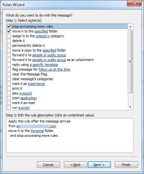Click the Next > button
Viewport: 144px width, 174px height.
point(99,165)
